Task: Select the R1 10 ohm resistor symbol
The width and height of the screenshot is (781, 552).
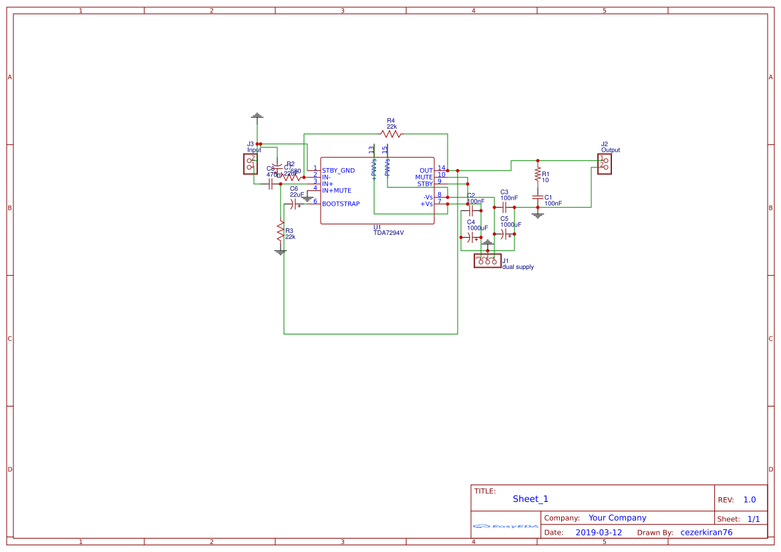Action: tap(537, 174)
